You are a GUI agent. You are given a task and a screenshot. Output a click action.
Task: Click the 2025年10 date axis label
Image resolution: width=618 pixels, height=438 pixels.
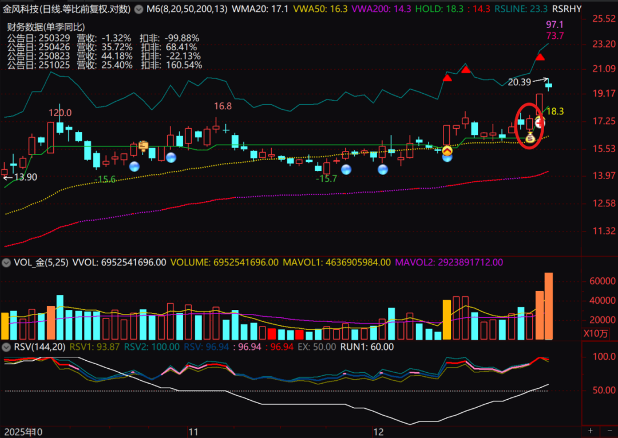coord(23,432)
